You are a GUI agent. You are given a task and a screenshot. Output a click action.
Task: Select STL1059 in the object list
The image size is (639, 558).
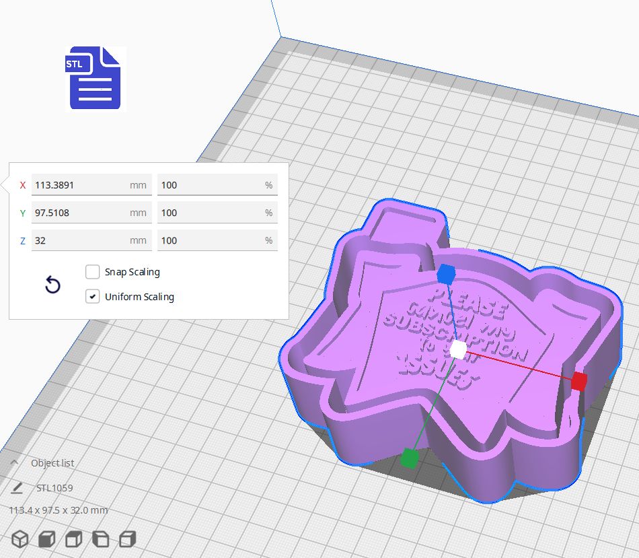pos(54,487)
